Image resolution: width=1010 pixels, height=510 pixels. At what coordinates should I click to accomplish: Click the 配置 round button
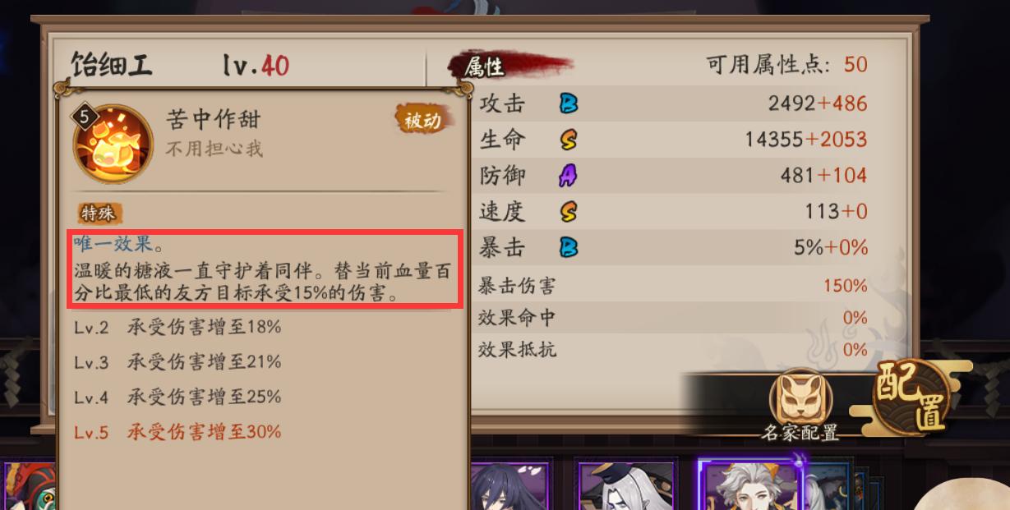point(911,397)
